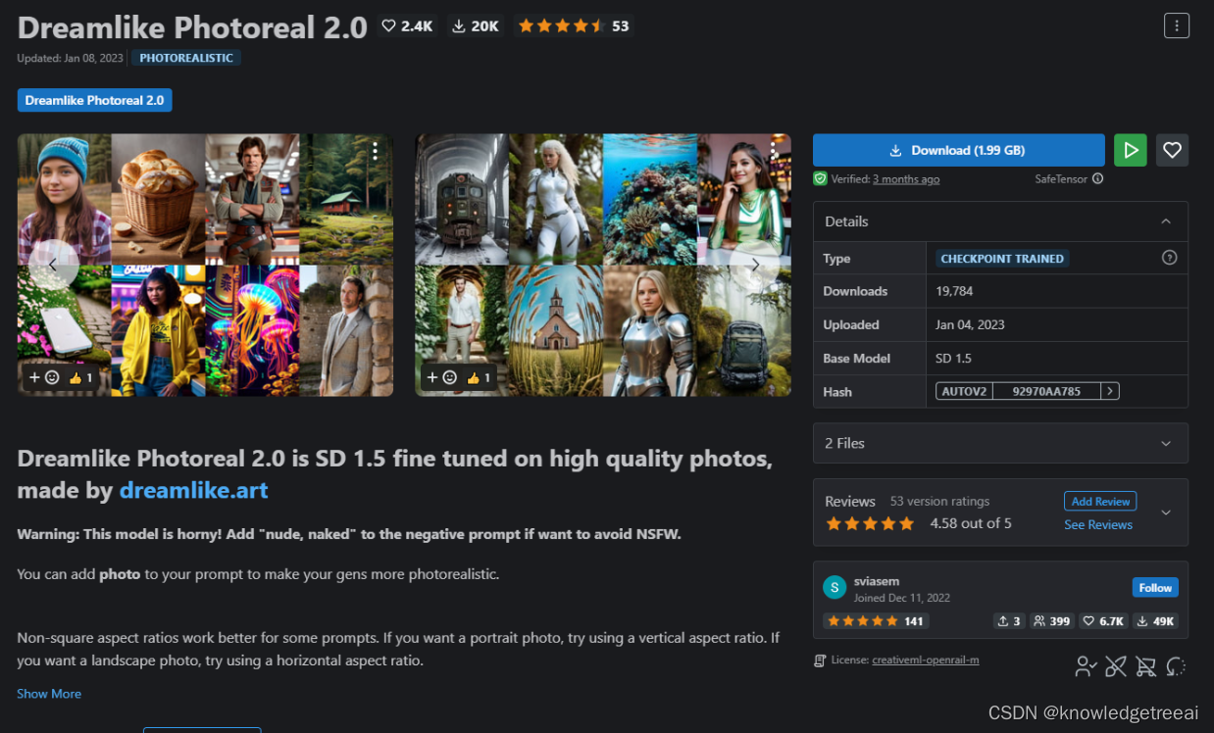The height and width of the screenshot is (733, 1214).
Task: Click the info icon next to SafeTensor
Action: [x=1097, y=178]
